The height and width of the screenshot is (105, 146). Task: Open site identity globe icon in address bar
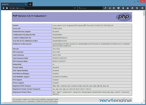pos(7,8)
